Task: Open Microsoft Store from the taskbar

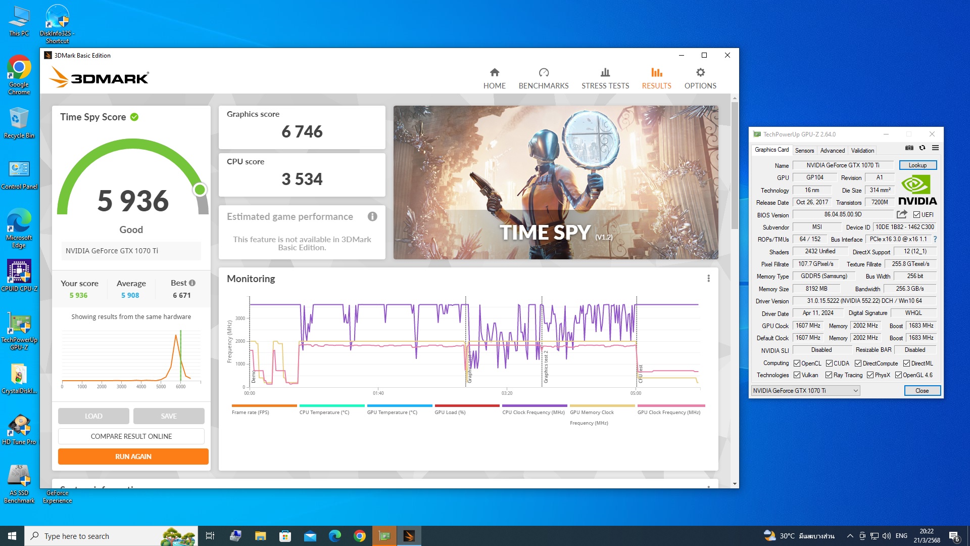Action: tap(285, 536)
